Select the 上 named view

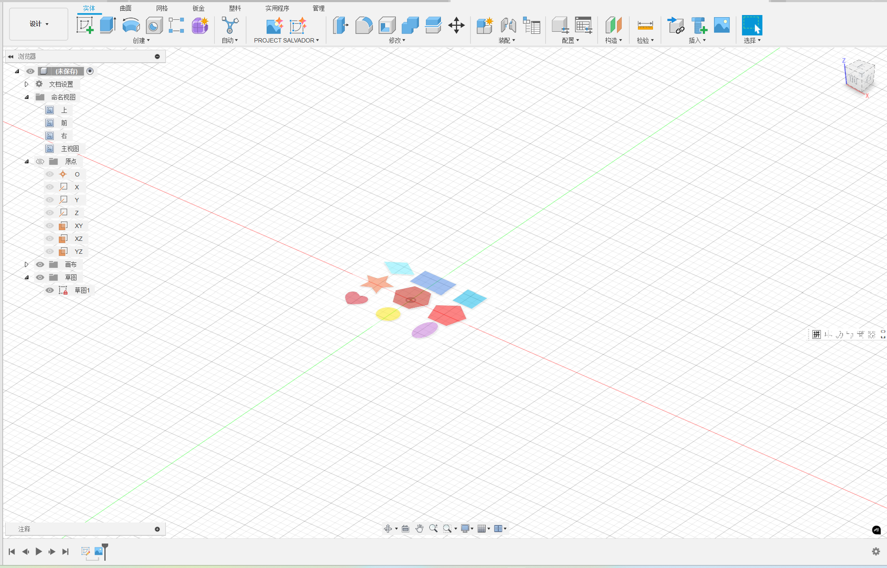click(64, 110)
